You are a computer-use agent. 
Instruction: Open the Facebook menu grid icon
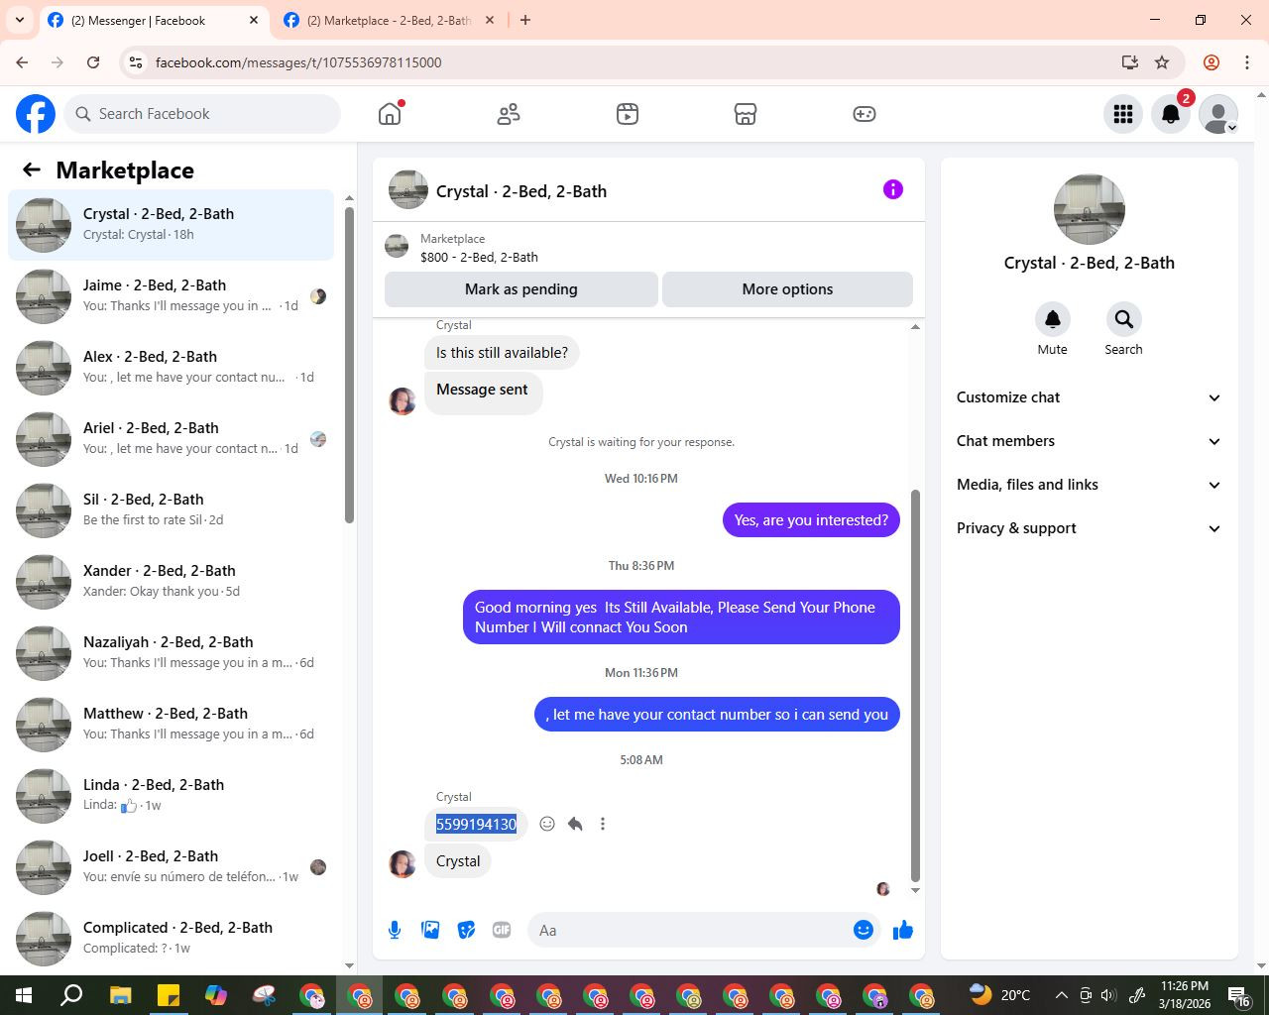1123,114
